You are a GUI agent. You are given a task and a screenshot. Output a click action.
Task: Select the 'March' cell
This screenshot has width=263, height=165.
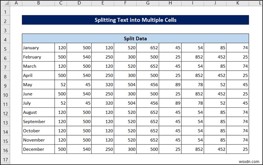[38, 66]
